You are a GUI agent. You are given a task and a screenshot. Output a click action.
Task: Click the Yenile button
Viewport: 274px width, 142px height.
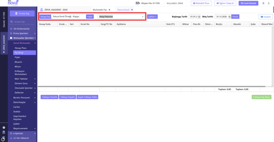pyautogui.click(x=235, y=17)
